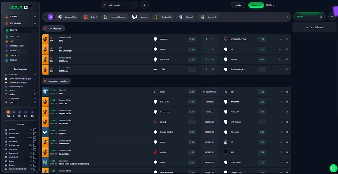The width and height of the screenshot is (338, 174).
Task: Set time filter to 24H
Action: click(x=26, y=114)
